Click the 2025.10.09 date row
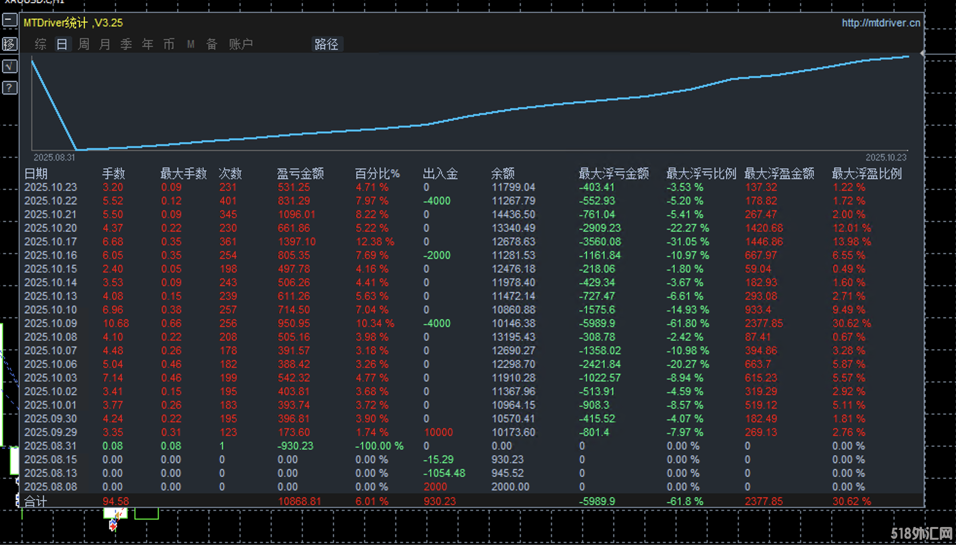The width and height of the screenshot is (956, 545). 51,323
